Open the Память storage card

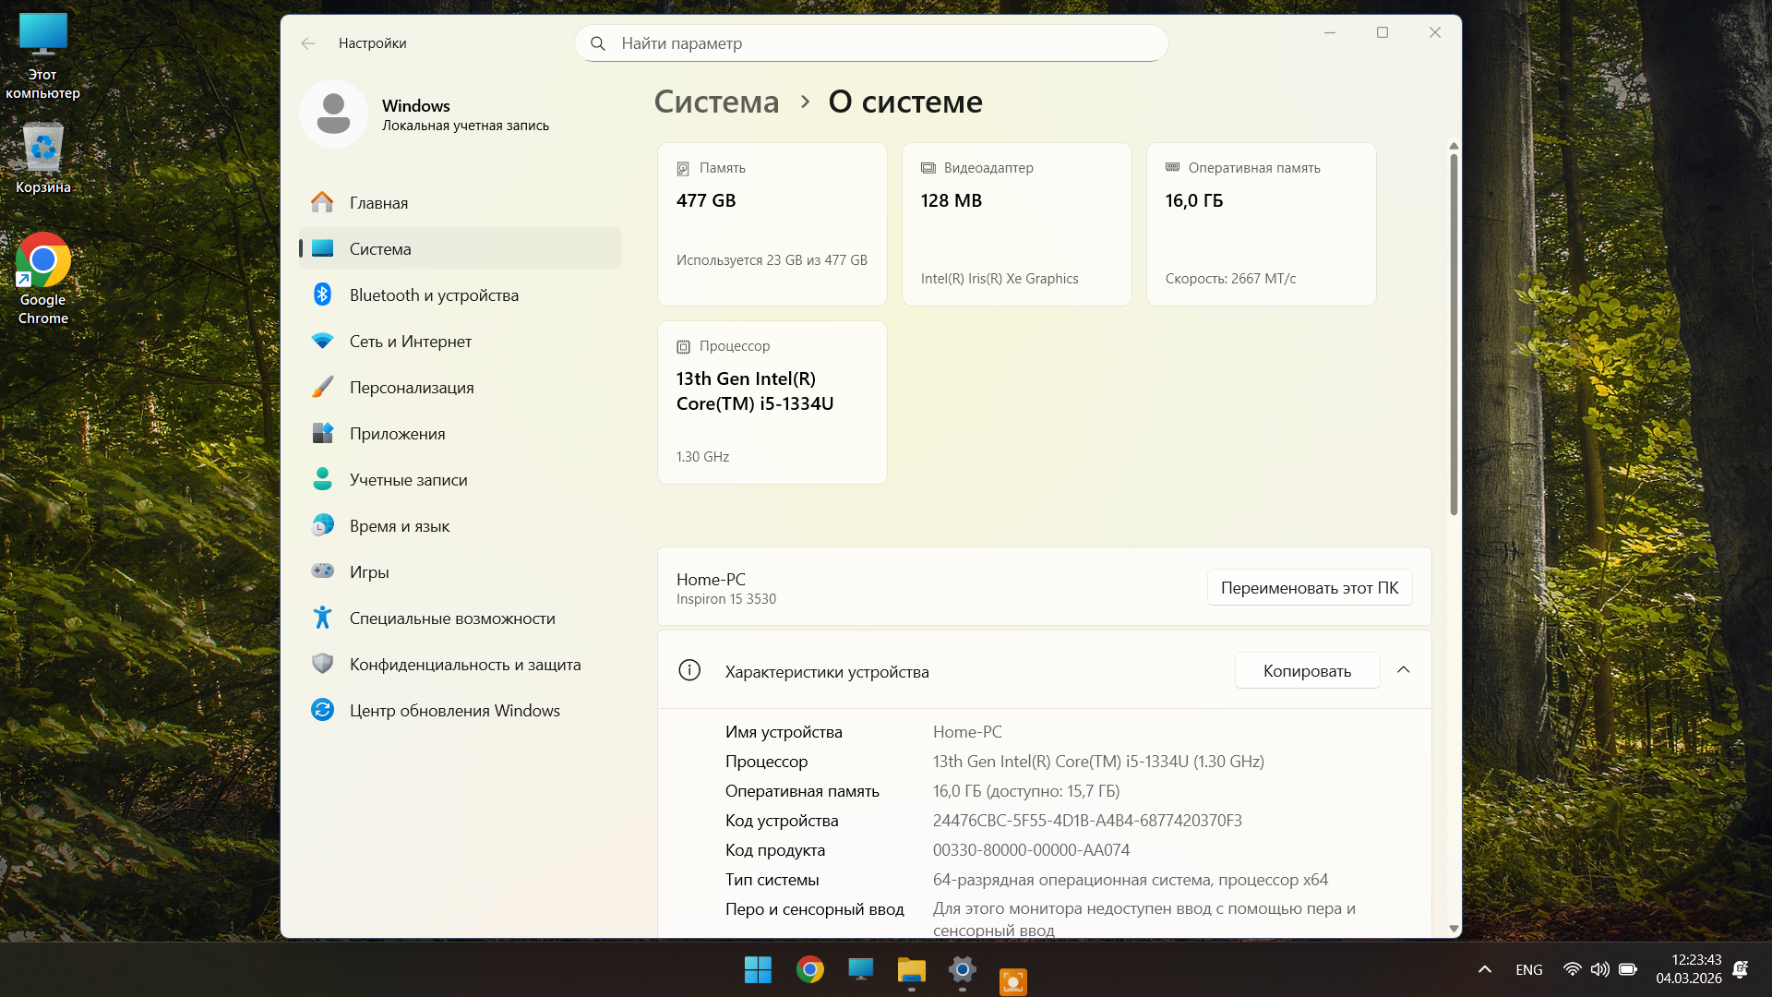[x=772, y=224]
